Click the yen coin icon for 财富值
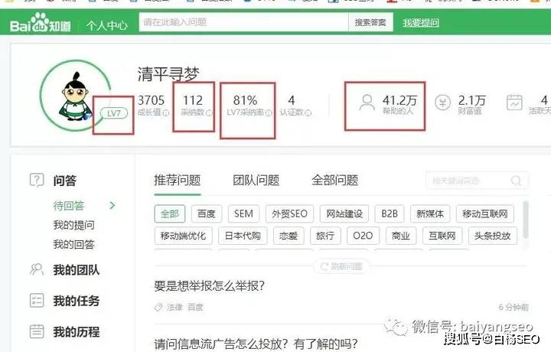This screenshot has width=551, height=352. [442, 103]
